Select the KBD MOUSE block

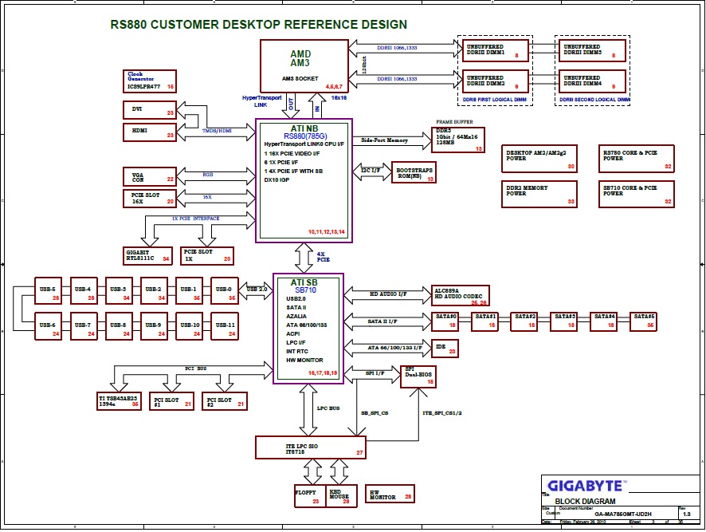339,496
